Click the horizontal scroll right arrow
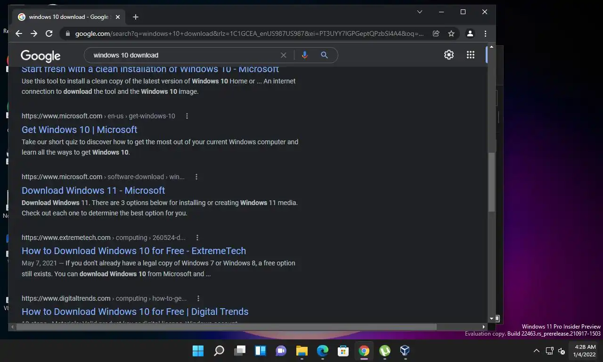The height and width of the screenshot is (362, 603). pyautogui.click(x=483, y=327)
